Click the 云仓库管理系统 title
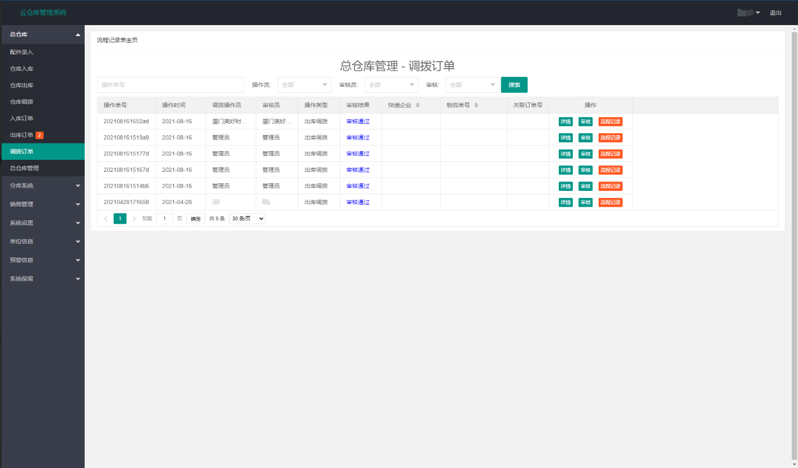Screen dimensions: 798x468 [x=43, y=13]
